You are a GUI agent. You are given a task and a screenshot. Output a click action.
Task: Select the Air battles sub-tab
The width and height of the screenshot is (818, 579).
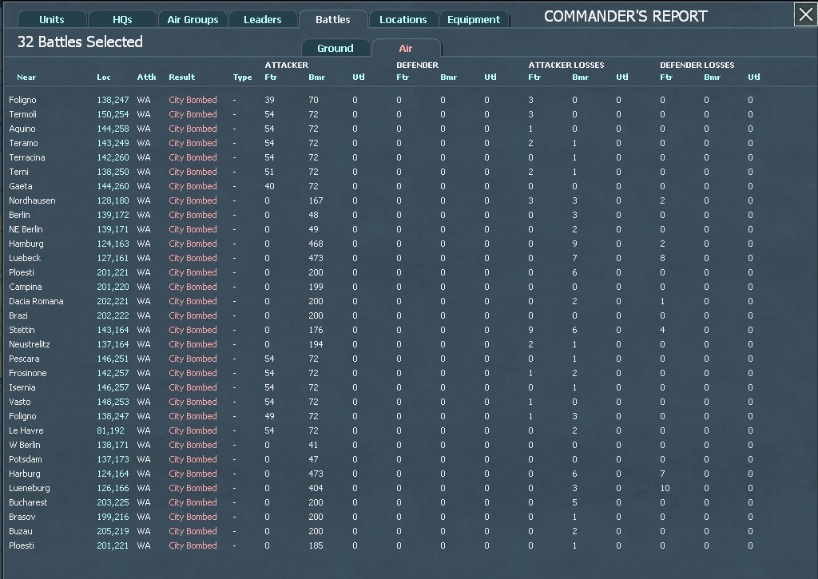point(406,49)
